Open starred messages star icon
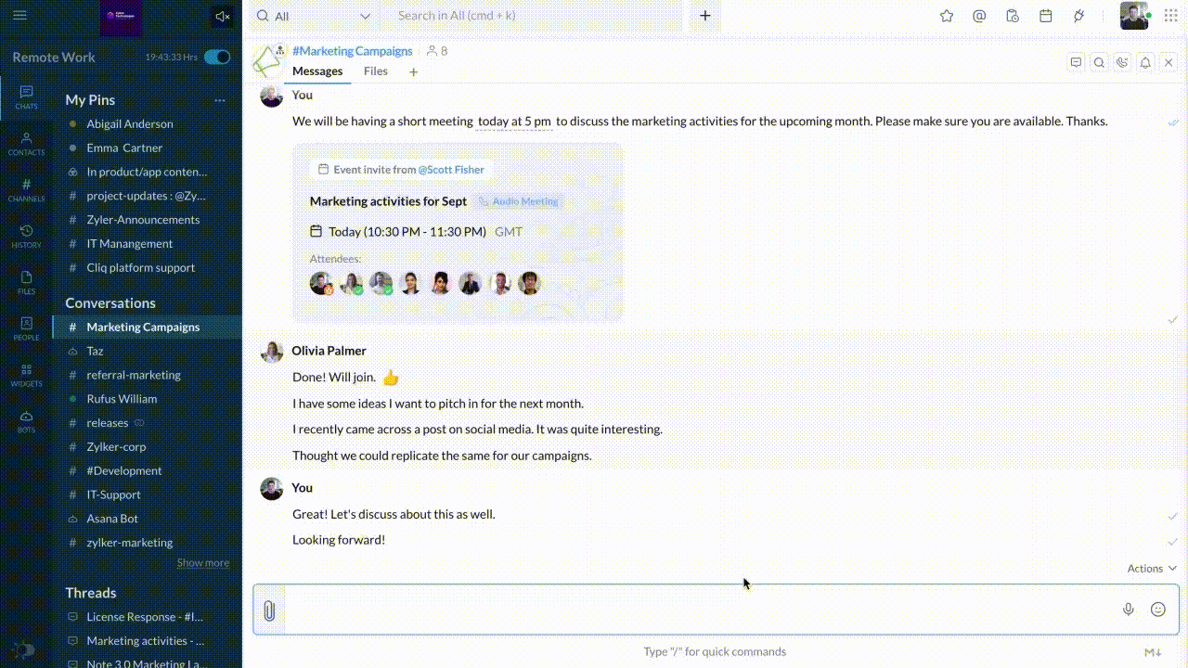The width and height of the screenshot is (1188, 668). (x=947, y=16)
